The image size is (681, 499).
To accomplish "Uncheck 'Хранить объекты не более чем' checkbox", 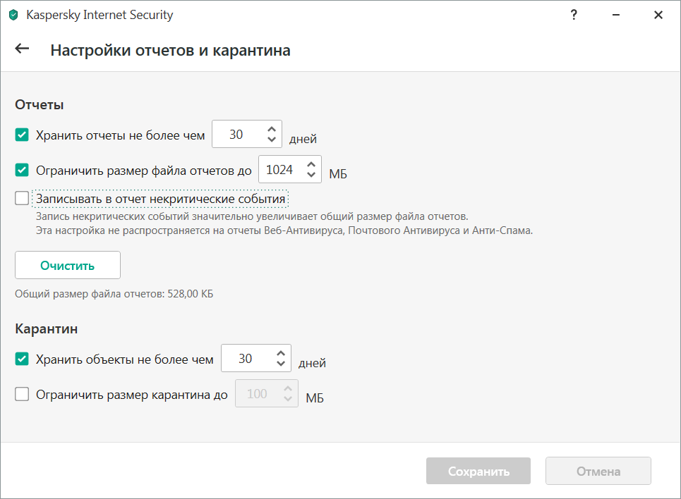I will (22, 359).
